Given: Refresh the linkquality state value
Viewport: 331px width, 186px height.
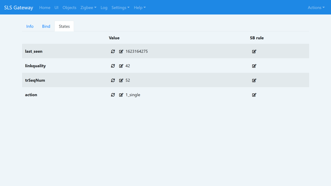Looking at the screenshot, I should (113, 66).
